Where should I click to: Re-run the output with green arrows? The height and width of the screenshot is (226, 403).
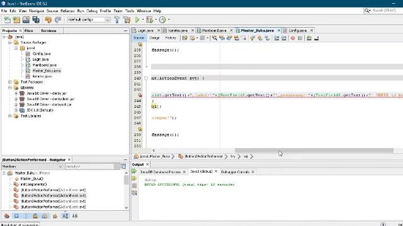pyautogui.click(x=134, y=171)
